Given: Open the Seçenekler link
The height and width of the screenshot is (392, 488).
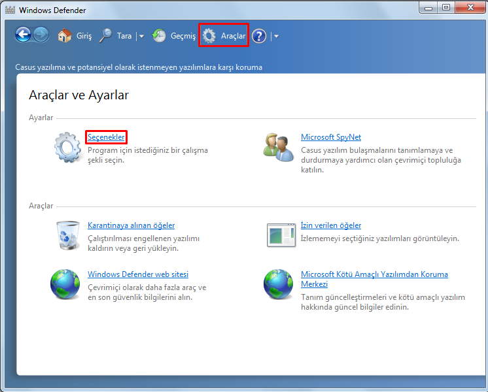Looking at the screenshot, I should 106,137.
